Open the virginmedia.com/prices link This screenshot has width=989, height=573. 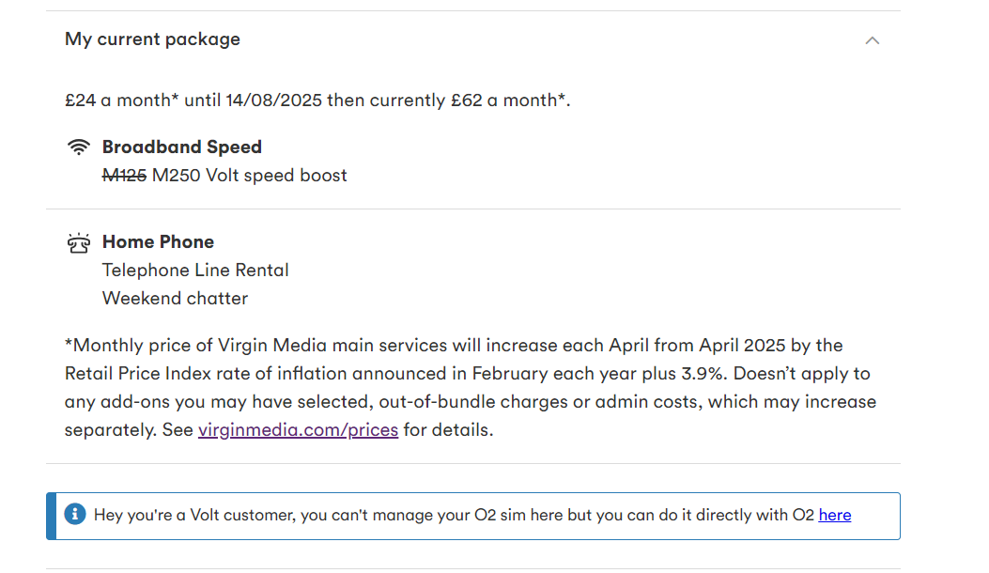click(298, 430)
